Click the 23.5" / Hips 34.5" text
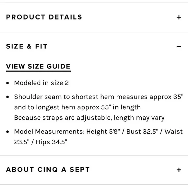Screen dimensions: 188x188 (x=41, y=142)
